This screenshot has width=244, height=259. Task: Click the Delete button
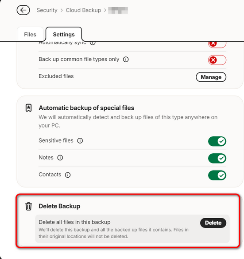tap(213, 223)
